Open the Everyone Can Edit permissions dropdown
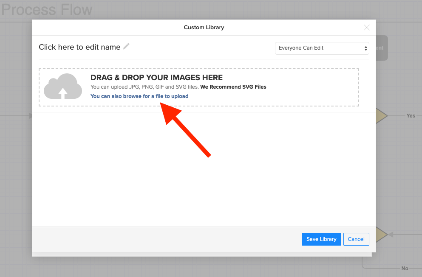 (x=322, y=48)
